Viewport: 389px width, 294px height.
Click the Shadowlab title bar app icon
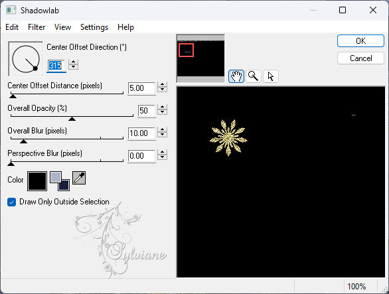[x=11, y=10]
